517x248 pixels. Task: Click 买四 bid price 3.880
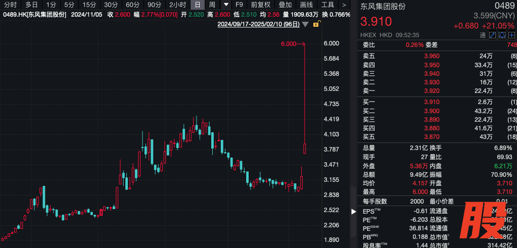pos(432,128)
